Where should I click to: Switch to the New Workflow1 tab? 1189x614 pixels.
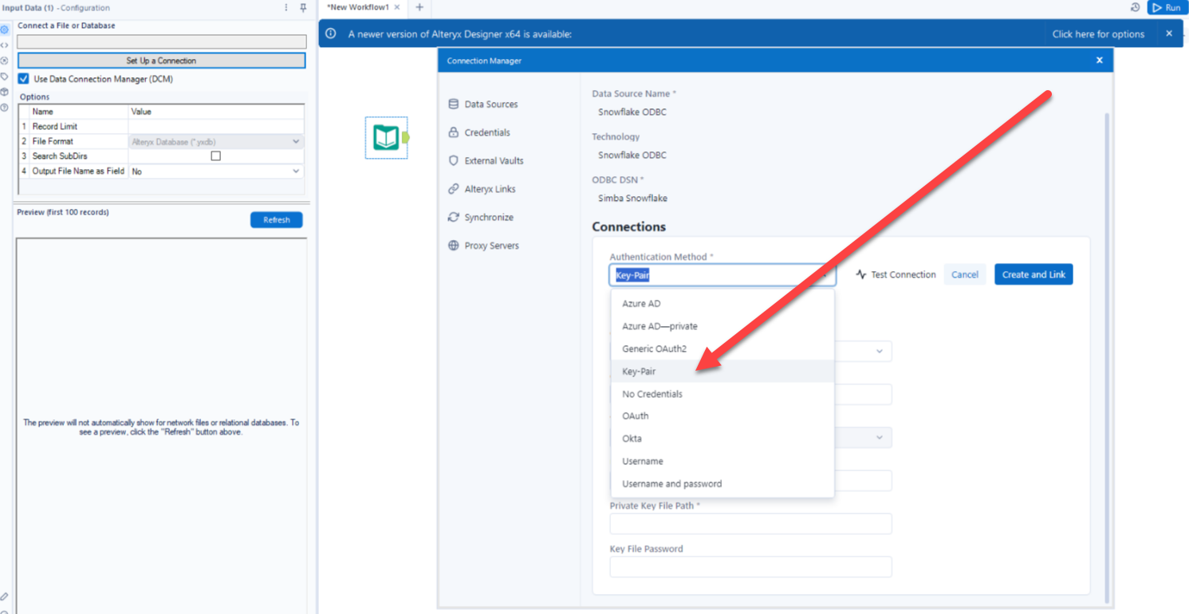357,8
